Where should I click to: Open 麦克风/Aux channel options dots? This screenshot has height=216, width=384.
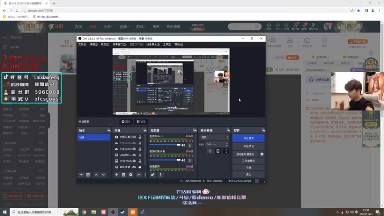(x=190, y=145)
